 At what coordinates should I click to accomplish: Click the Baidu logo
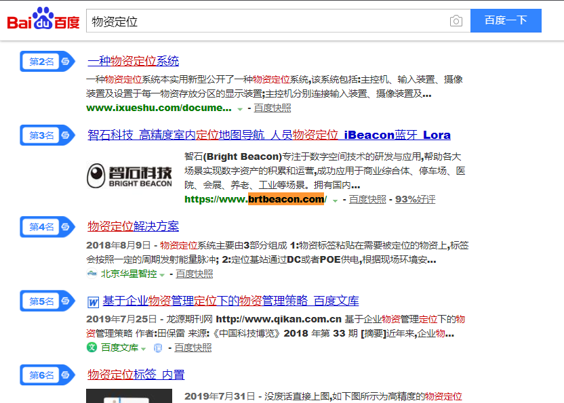point(43,19)
